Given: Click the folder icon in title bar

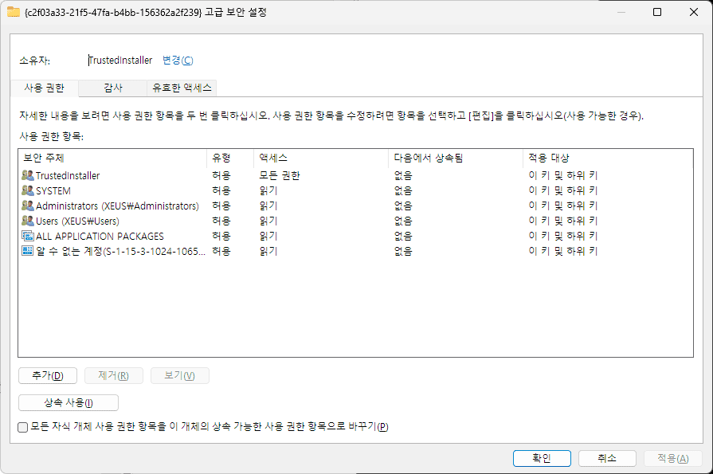Looking at the screenshot, I should point(13,12).
